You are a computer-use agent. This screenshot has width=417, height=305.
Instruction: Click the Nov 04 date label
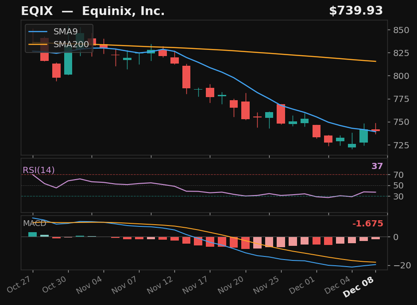pos(89,285)
